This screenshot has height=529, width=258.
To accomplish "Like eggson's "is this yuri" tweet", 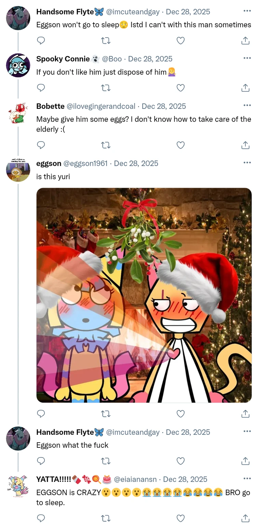I will point(180,414).
